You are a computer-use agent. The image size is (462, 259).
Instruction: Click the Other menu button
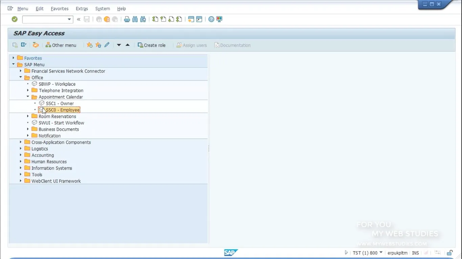point(61,45)
